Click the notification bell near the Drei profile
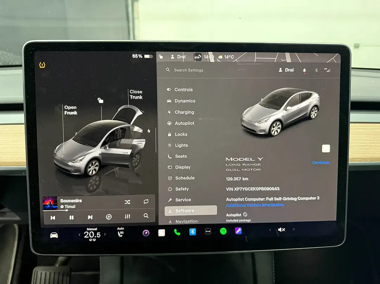This screenshot has height=284, width=380. coord(304,71)
